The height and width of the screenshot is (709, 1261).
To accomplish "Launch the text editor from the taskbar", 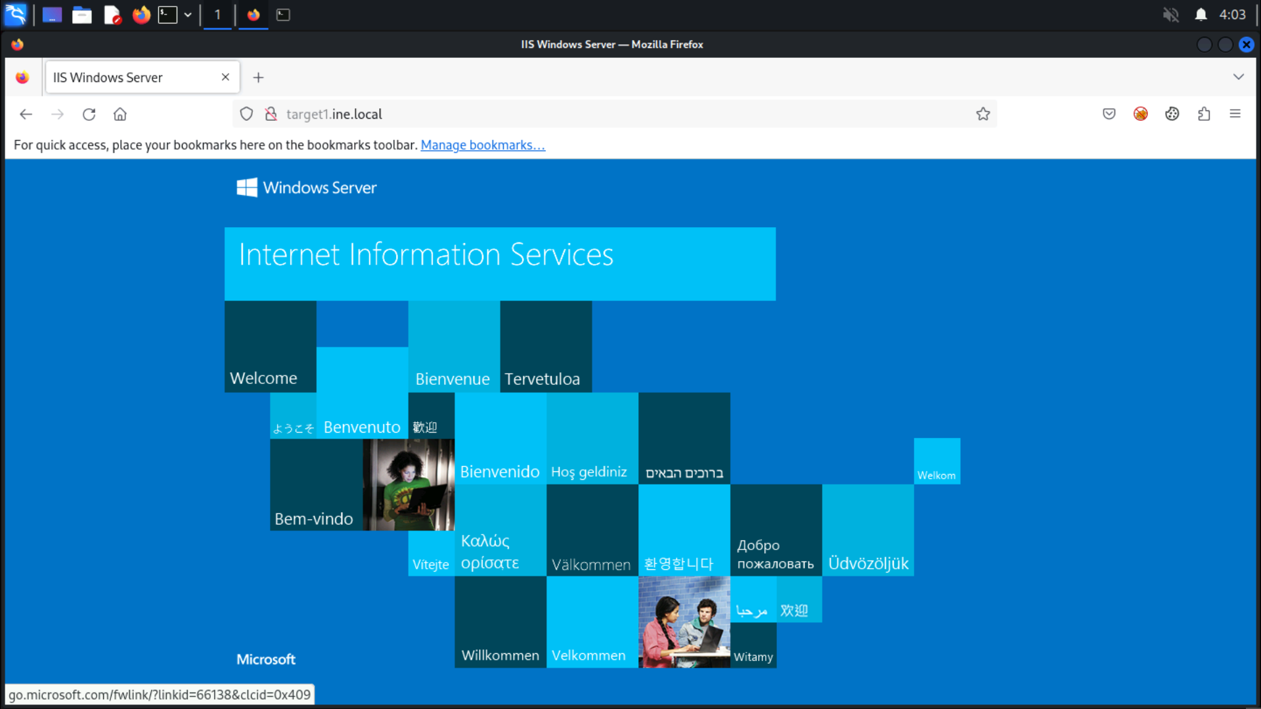I will (x=112, y=14).
